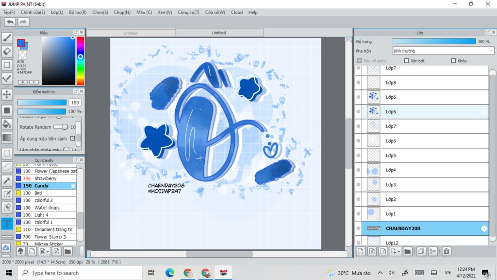The width and height of the screenshot is (497, 280).
Task: Pop out the Lớp layer panel
Action: (x=487, y=33)
